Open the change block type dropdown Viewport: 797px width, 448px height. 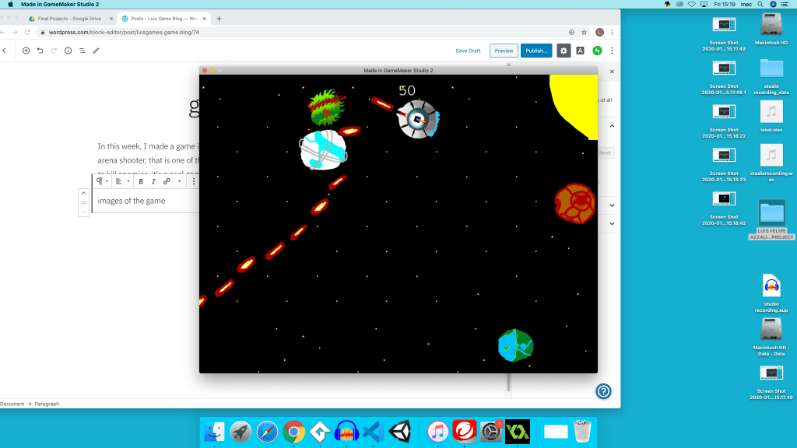click(101, 181)
